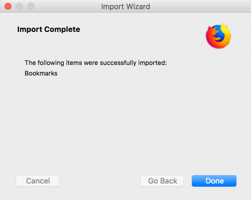The height and width of the screenshot is (200, 251).
Task: Select the Go Back button
Action: point(162,181)
